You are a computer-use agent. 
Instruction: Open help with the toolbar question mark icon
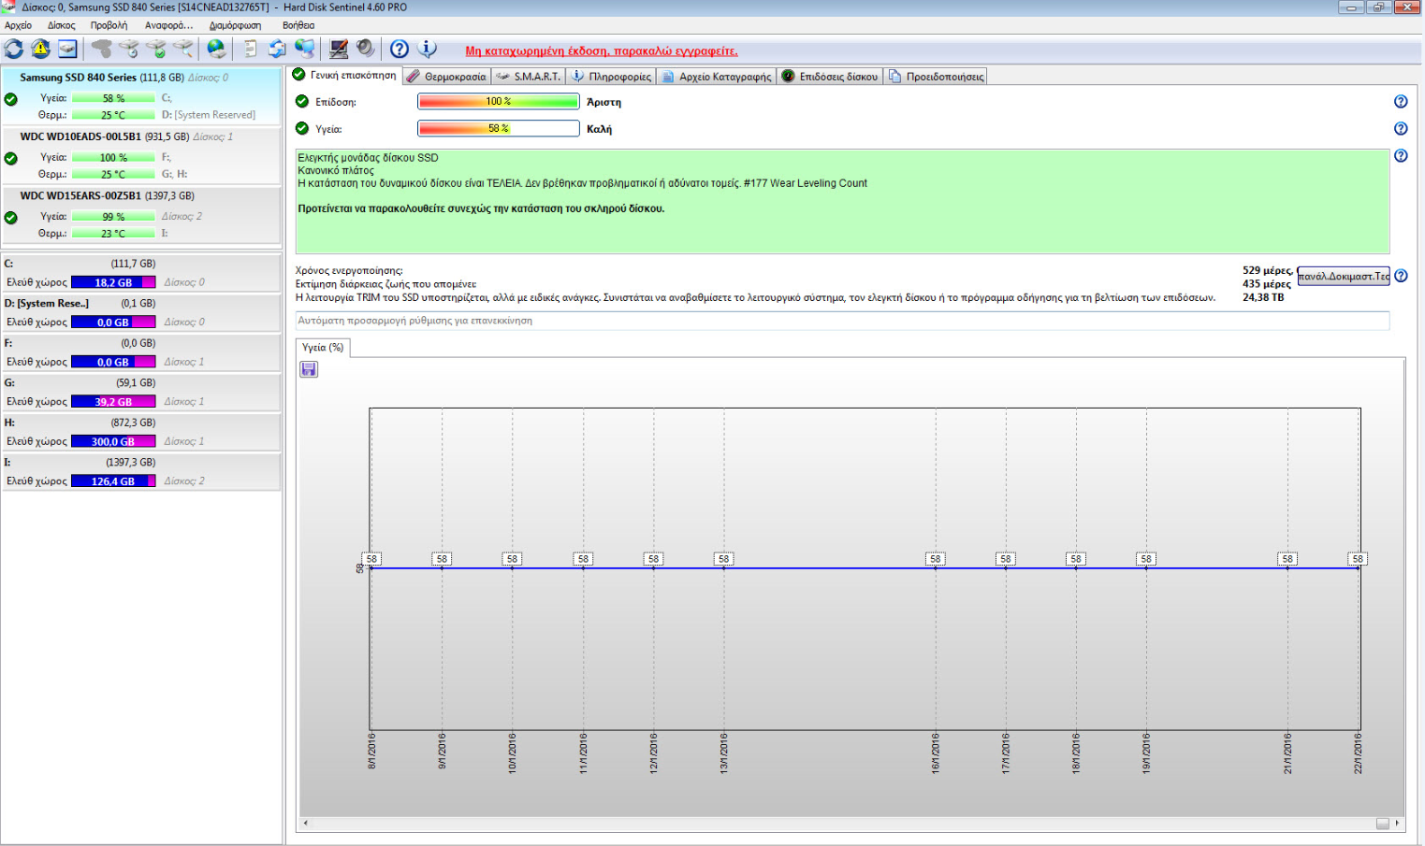tap(400, 49)
